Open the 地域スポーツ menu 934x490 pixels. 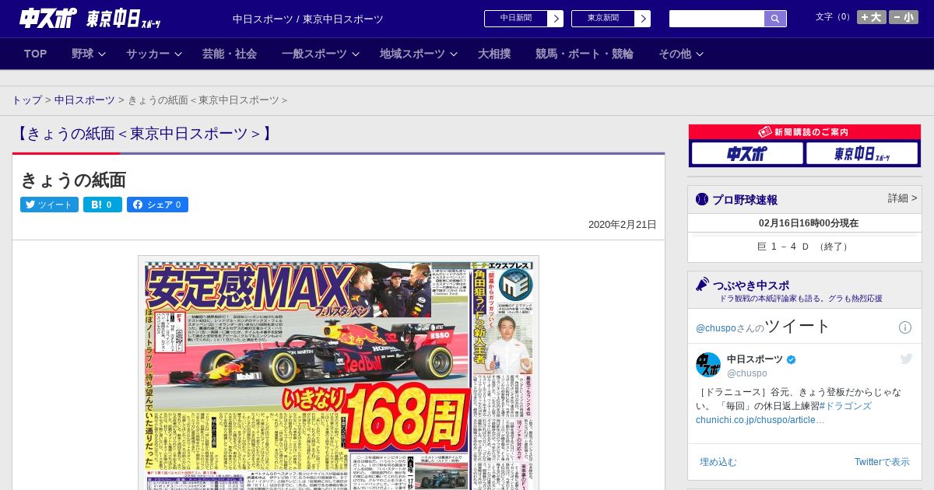click(413, 54)
